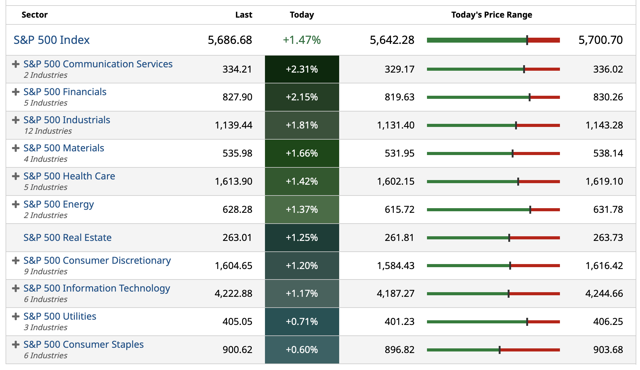Image resolution: width=640 pixels, height=370 pixels.
Task: Click plus icon next to Utilities
Action: (15, 317)
